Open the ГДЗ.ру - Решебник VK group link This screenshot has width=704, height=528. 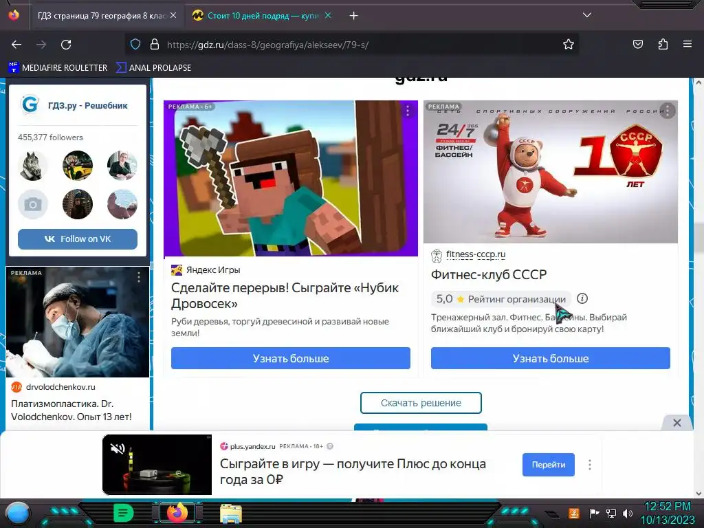pos(88,105)
